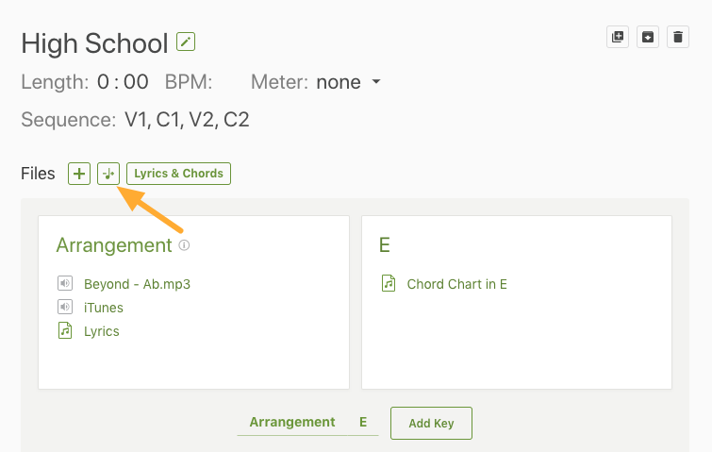Click the speaker icon beside iTunes

pos(65,307)
